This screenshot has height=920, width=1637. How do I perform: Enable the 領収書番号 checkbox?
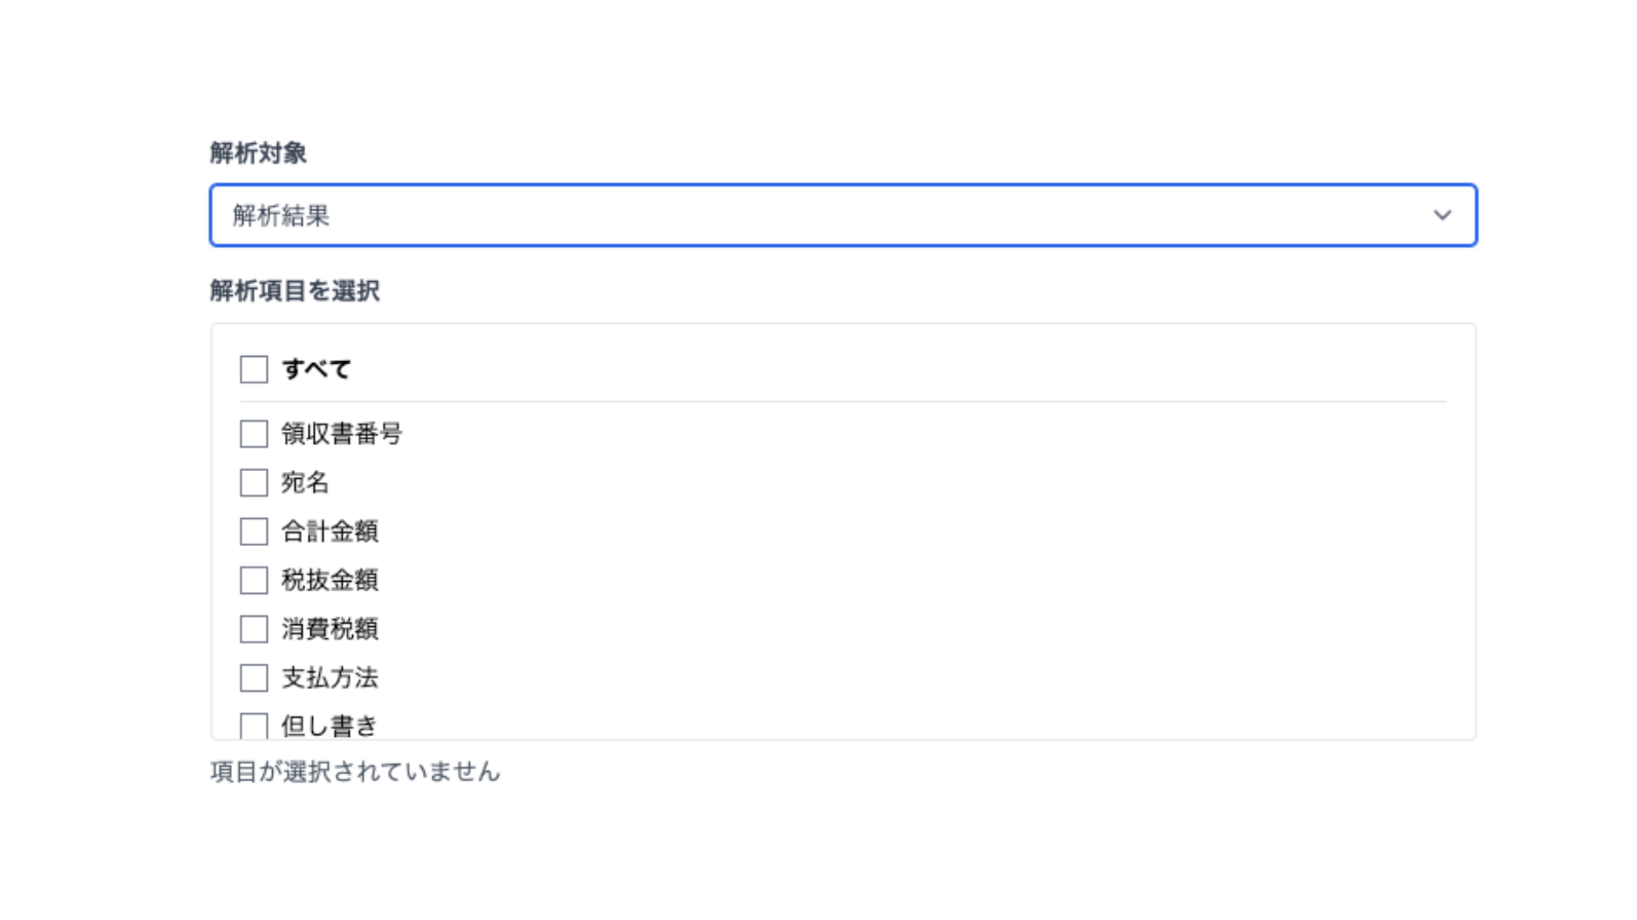coord(254,434)
